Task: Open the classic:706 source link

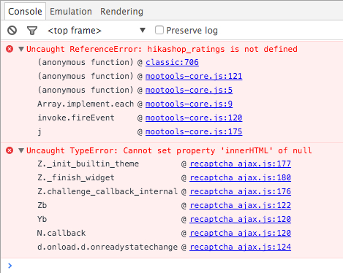Action: coord(172,62)
